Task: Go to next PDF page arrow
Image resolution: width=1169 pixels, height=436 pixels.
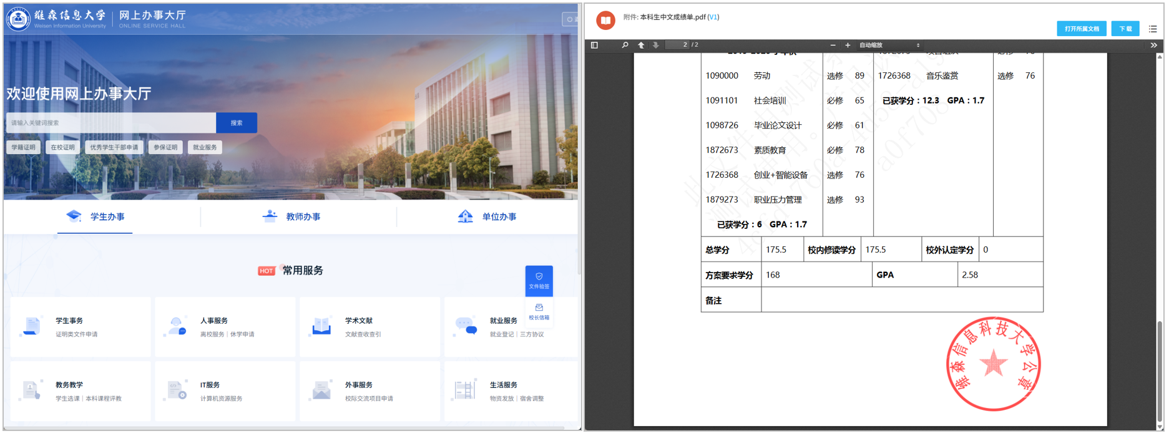Action: (x=655, y=45)
